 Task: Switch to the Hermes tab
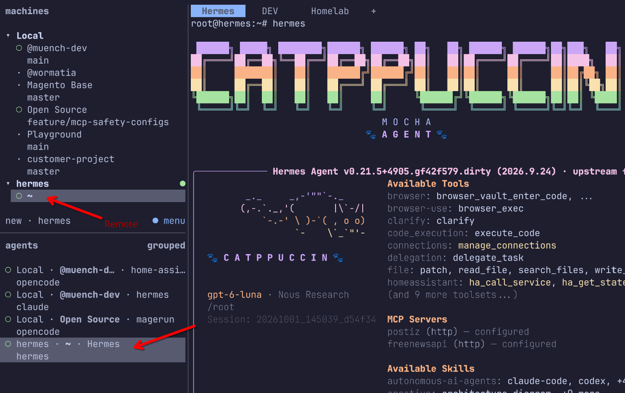click(218, 11)
